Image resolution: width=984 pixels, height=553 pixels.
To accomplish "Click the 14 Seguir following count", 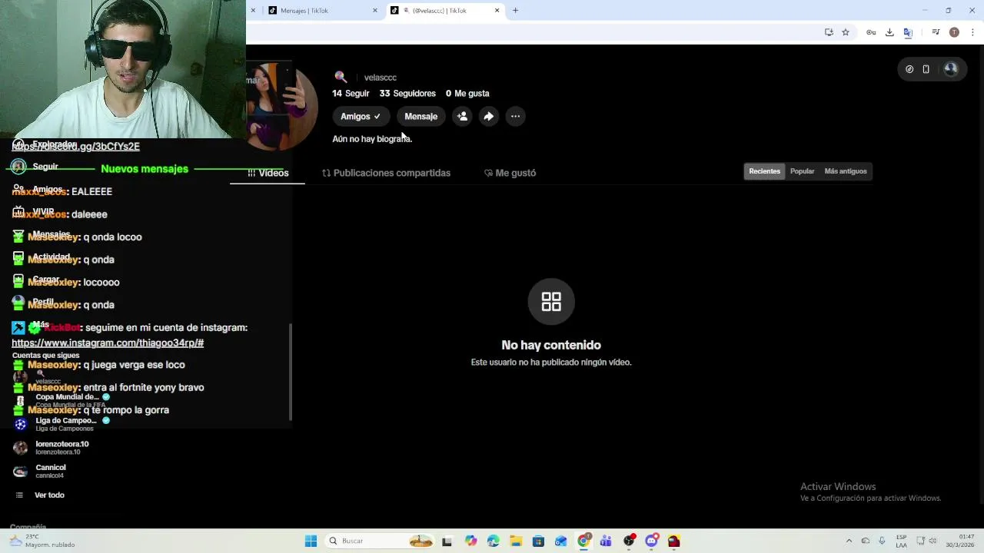I will [351, 94].
